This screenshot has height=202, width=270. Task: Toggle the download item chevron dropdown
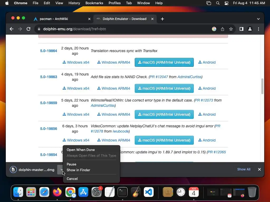click(60, 170)
